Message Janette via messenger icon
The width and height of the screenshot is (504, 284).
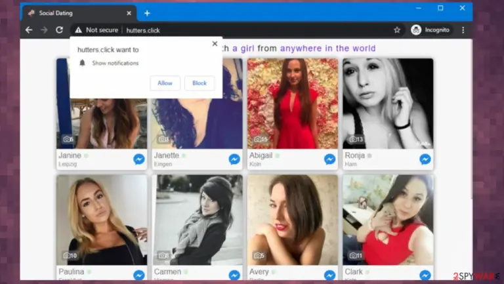[234, 159]
